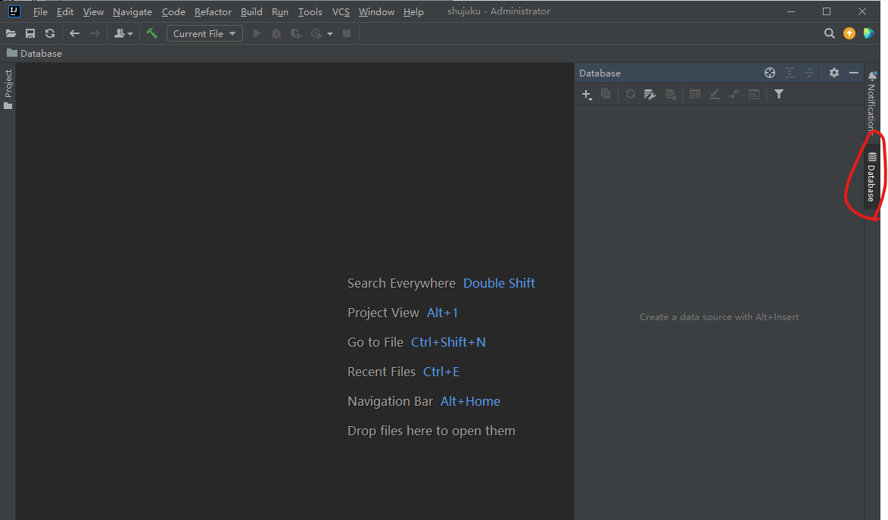The width and height of the screenshot is (888, 520).
Task: Click the Deactivate data source icon
Action: click(x=670, y=94)
